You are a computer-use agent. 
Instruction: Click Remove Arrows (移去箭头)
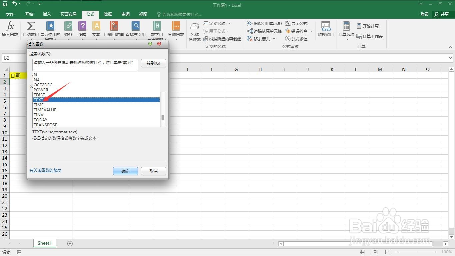(x=259, y=39)
